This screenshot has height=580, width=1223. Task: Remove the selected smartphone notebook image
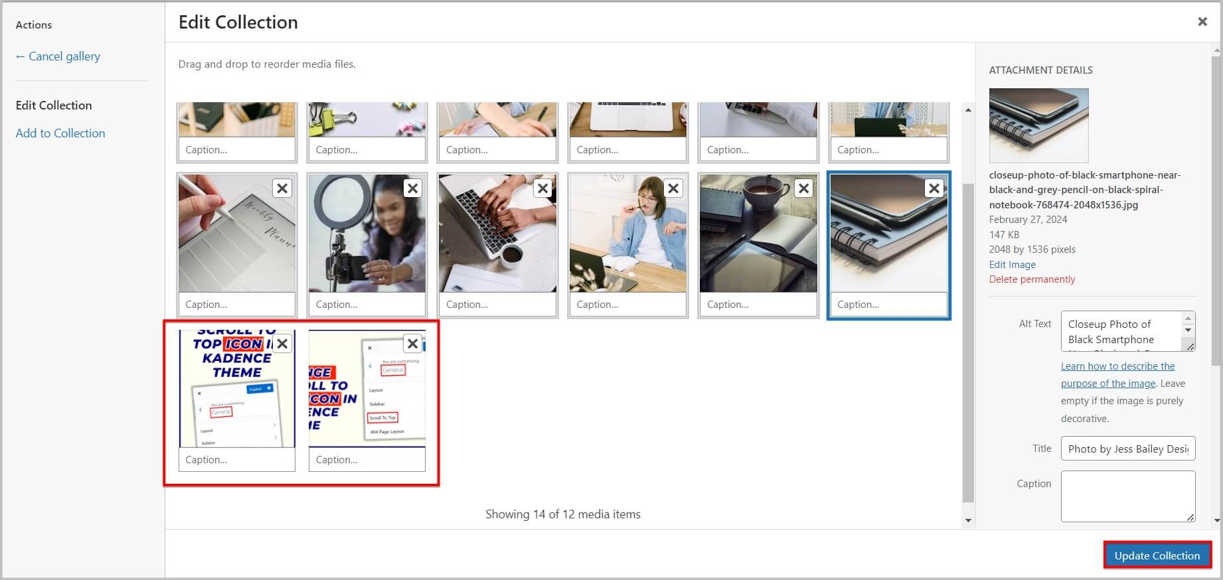pyautogui.click(x=934, y=188)
